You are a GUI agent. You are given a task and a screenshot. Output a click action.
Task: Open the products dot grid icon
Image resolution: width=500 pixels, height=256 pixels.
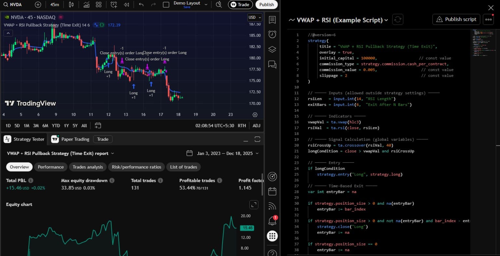(272, 236)
